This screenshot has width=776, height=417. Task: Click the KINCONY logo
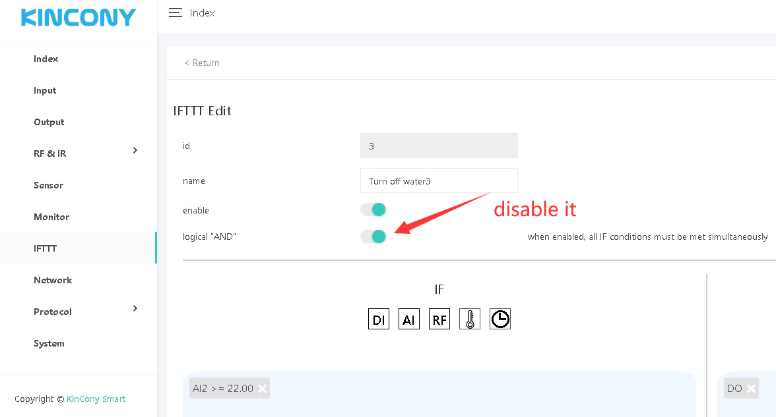pyautogui.click(x=78, y=18)
